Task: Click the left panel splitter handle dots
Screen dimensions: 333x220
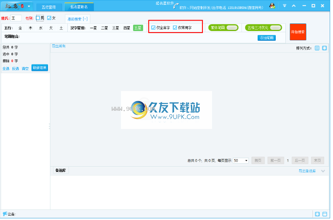Action: pos(50,127)
